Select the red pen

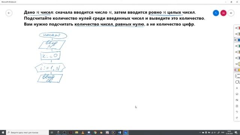click(x=237, y=28)
